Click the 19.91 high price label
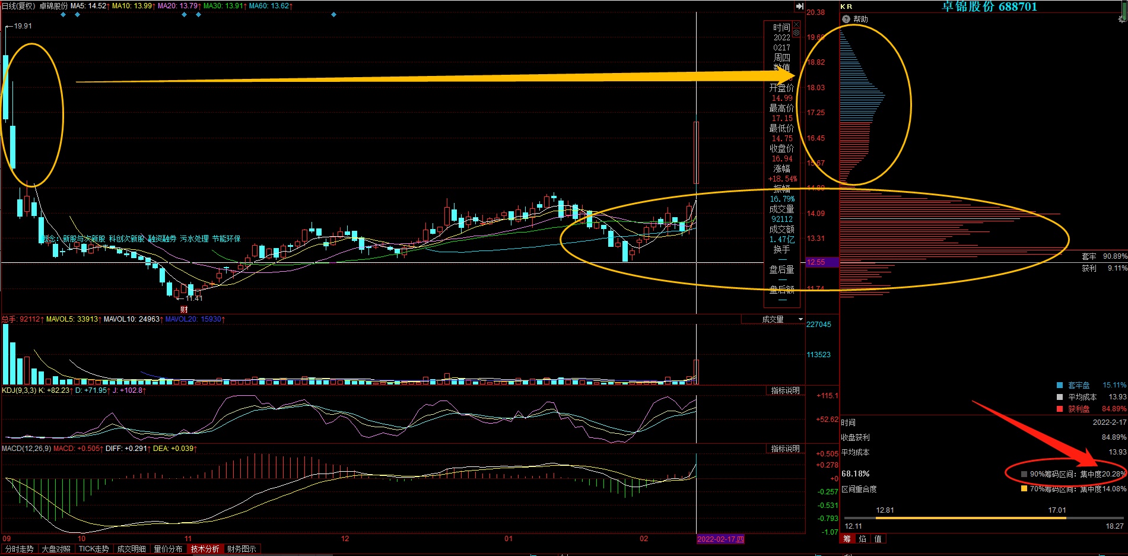This screenshot has width=1128, height=556. [x=23, y=26]
